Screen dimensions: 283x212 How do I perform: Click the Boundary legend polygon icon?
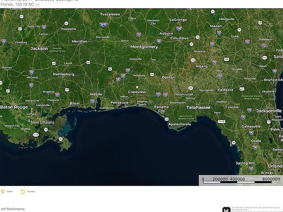point(23,191)
